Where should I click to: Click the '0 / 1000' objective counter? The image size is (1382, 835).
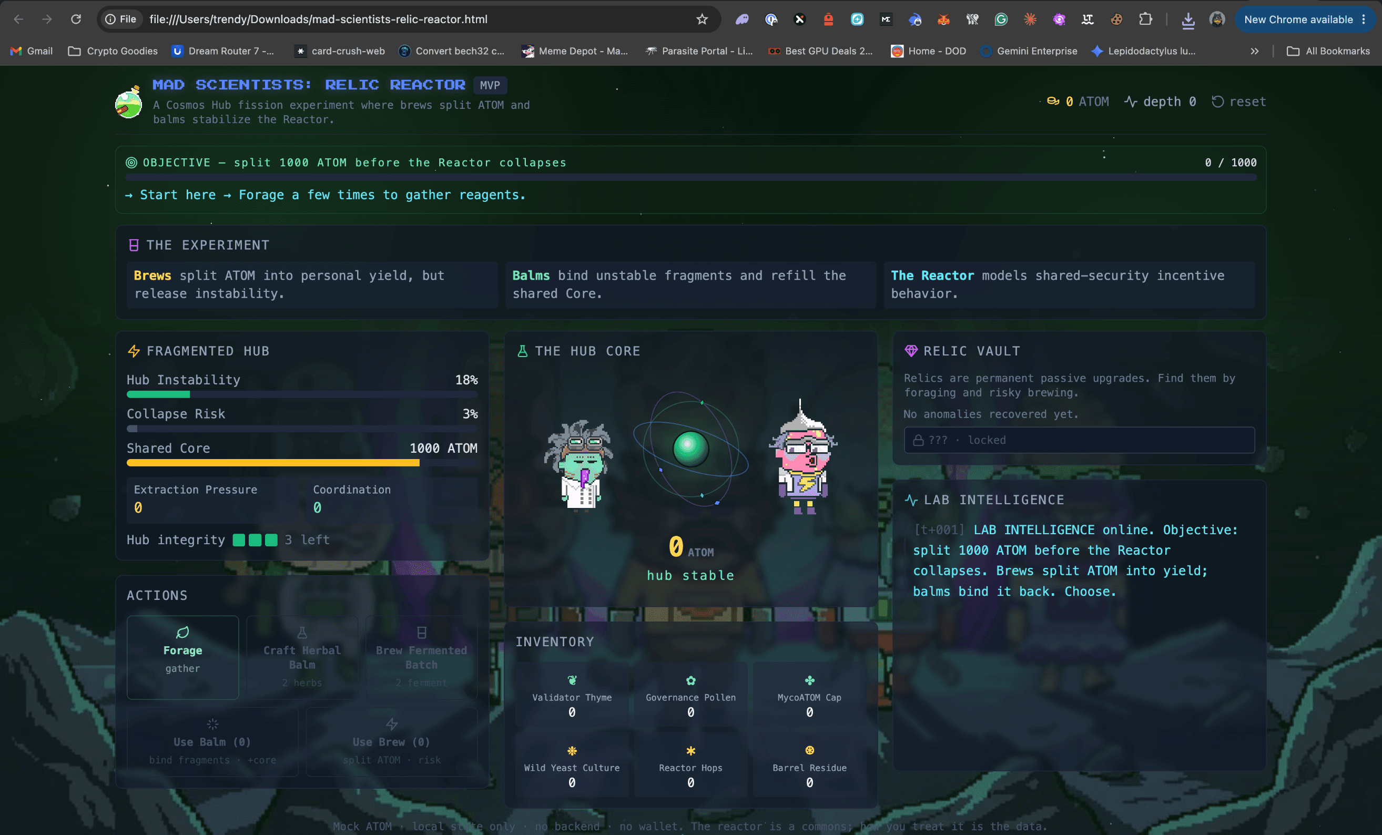tap(1231, 162)
